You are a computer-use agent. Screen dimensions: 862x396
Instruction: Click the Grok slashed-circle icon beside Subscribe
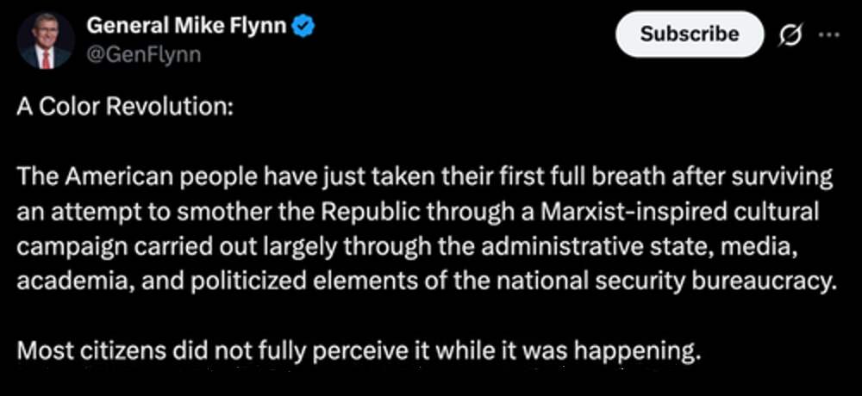789,35
